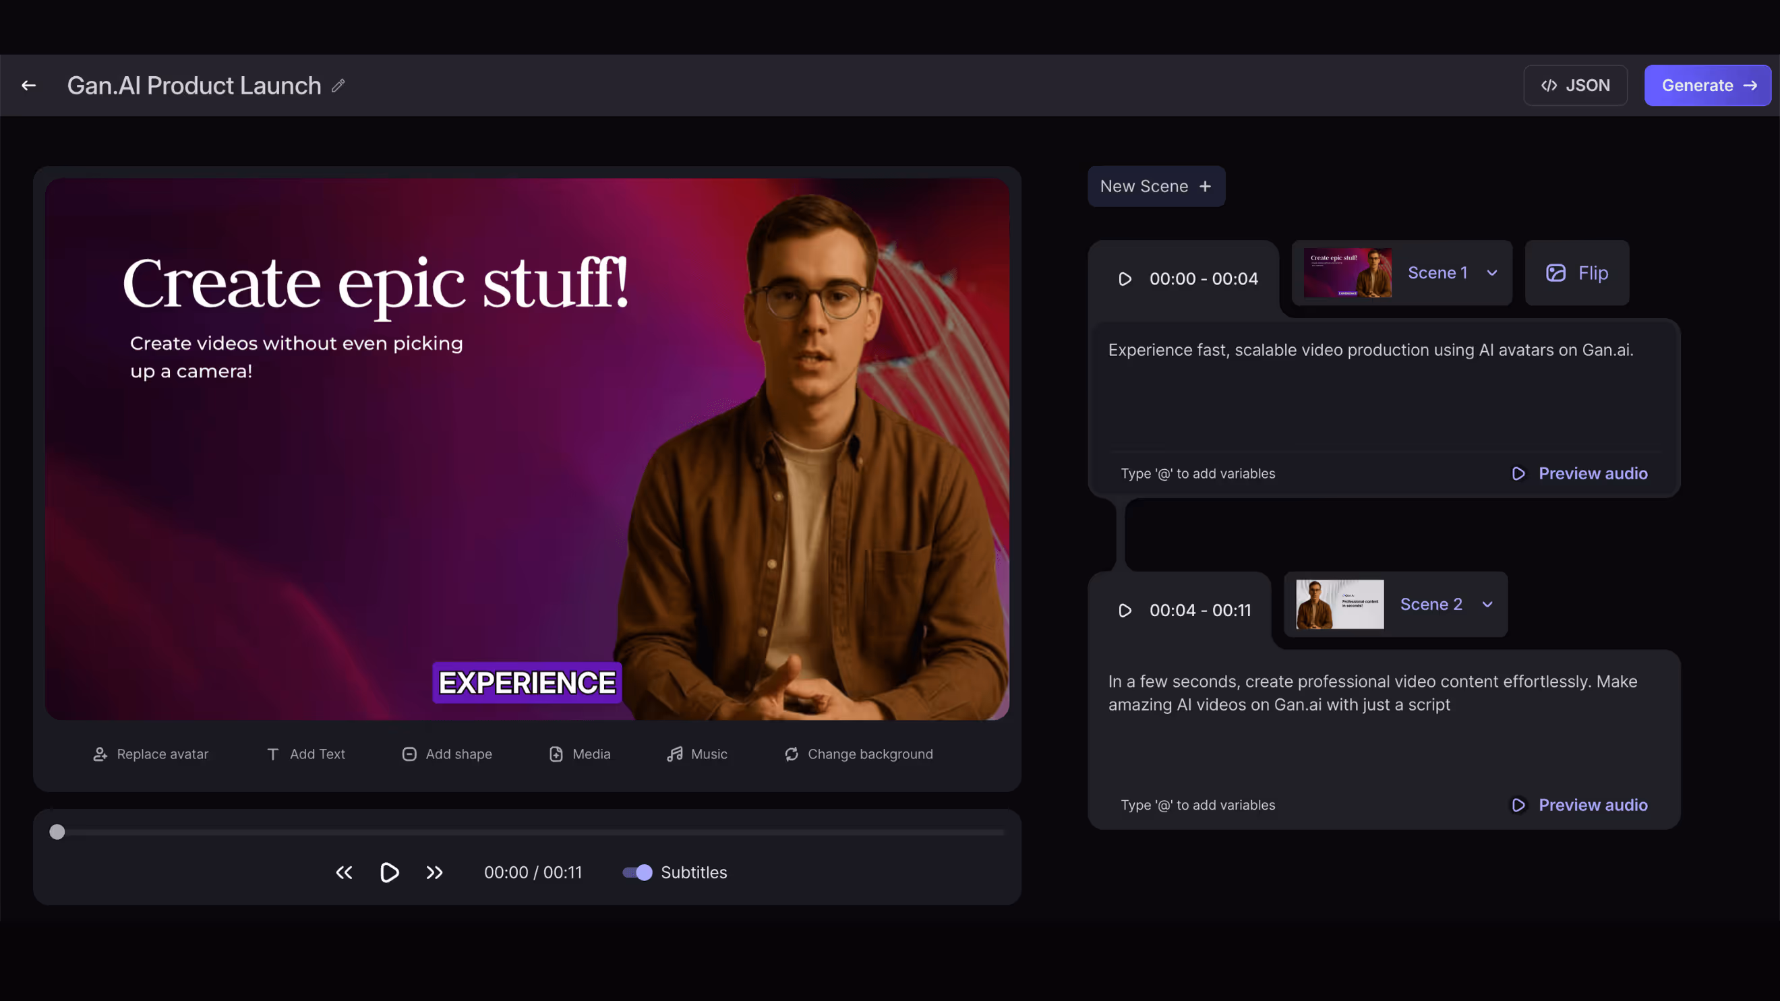1780x1001 pixels.
Task: Click the Generate button
Action: pos(1707,86)
